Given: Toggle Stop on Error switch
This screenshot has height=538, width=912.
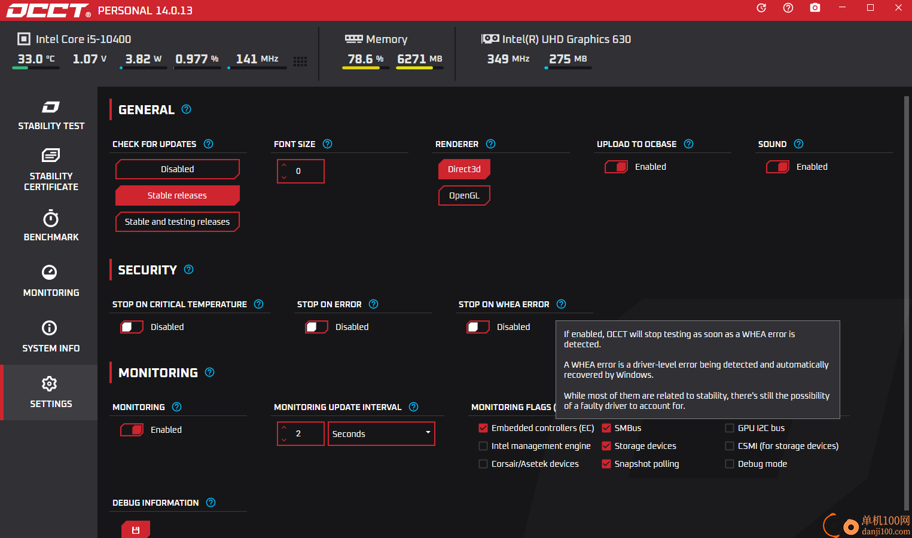Looking at the screenshot, I should [x=316, y=327].
